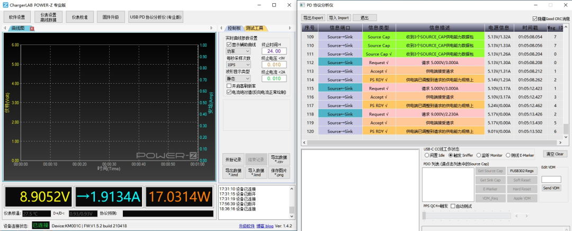Select row 120 with 9.01V/0.00A
572x231 pixels.
(432, 131)
